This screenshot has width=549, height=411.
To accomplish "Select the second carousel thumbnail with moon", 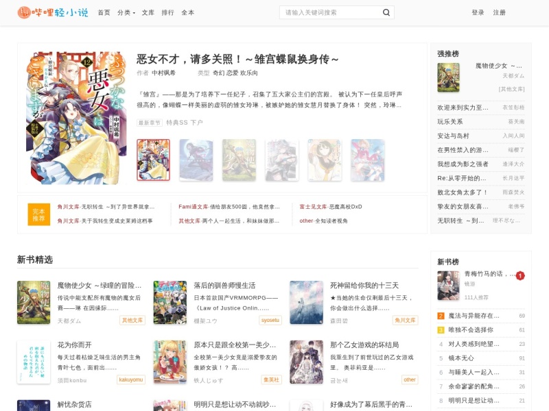I will [196, 160].
